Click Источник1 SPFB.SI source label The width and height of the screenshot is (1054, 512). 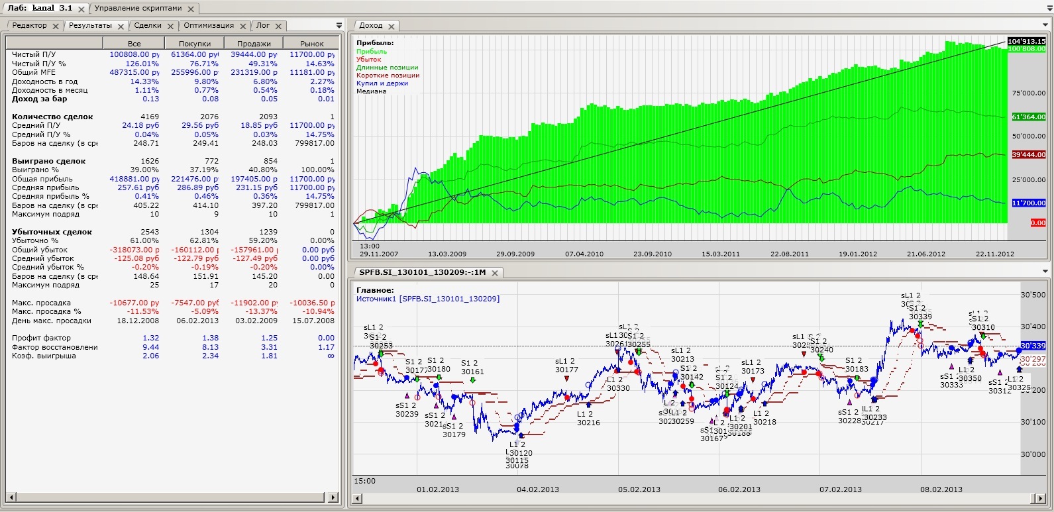coord(427,299)
